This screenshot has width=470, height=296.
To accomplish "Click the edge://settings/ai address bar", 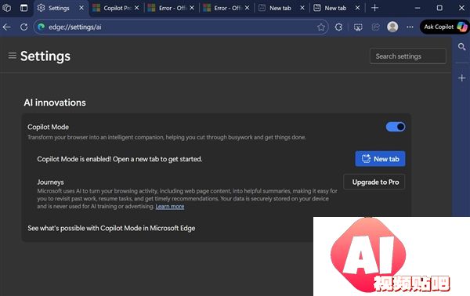I will [180, 27].
